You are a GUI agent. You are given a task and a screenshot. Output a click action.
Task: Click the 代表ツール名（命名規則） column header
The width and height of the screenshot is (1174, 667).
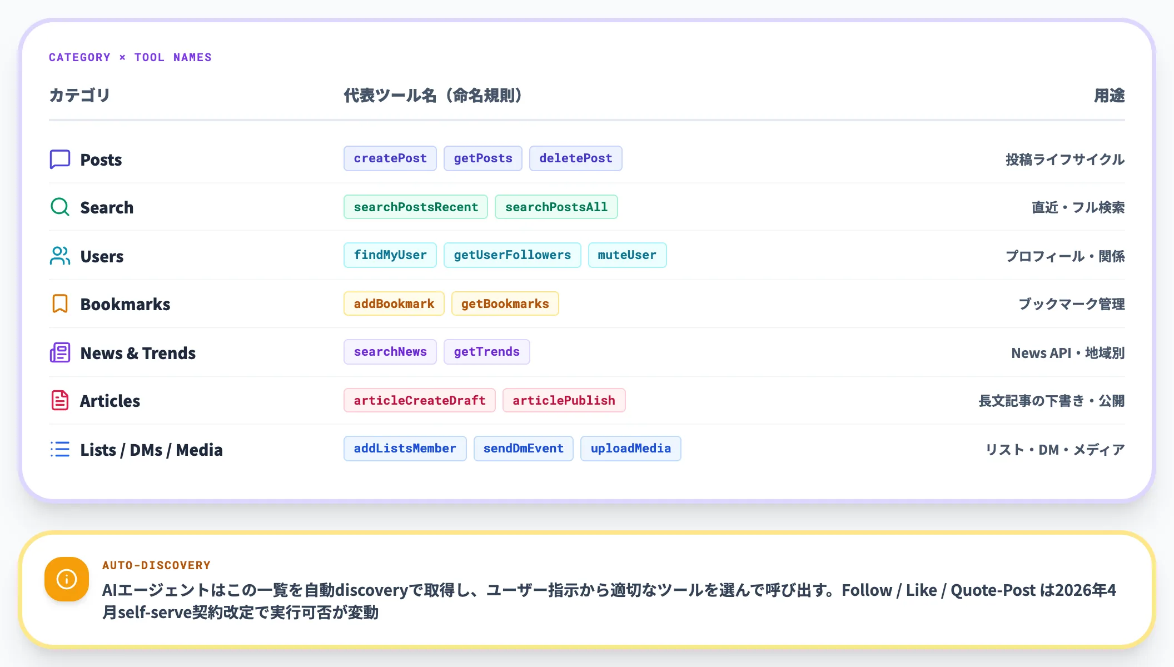pos(433,96)
